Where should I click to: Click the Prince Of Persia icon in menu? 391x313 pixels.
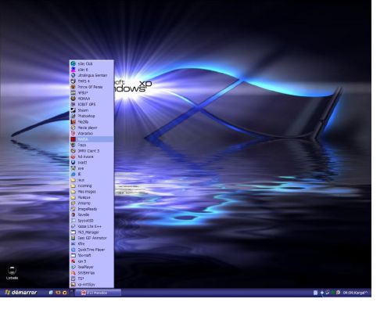[x=74, y=87]
